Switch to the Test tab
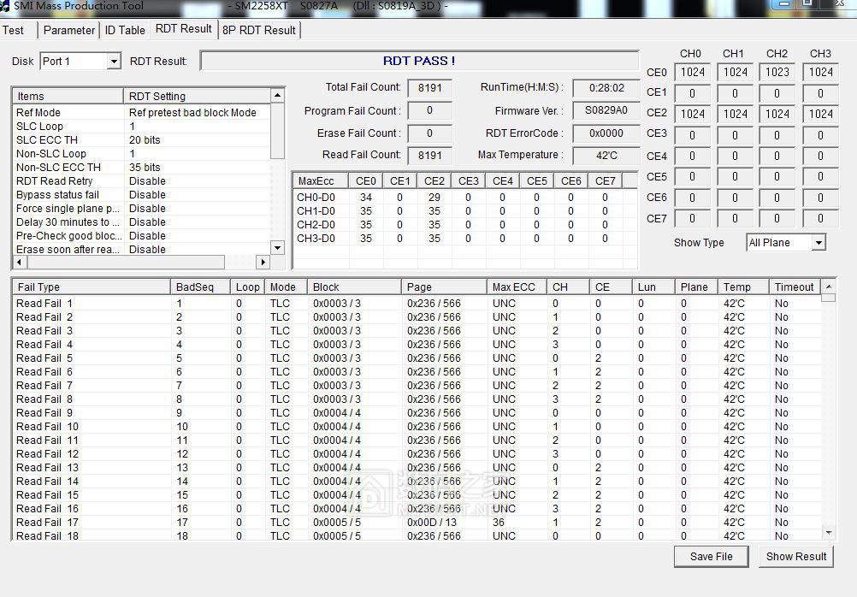The width and height of the screenshot is (857, 597). coord(15,30)
